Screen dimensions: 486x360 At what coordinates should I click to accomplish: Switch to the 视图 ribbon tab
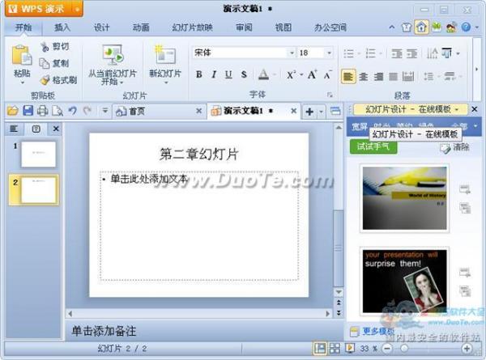[283, 28]
